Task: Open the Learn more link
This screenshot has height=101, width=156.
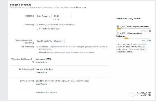Action: 81,7
